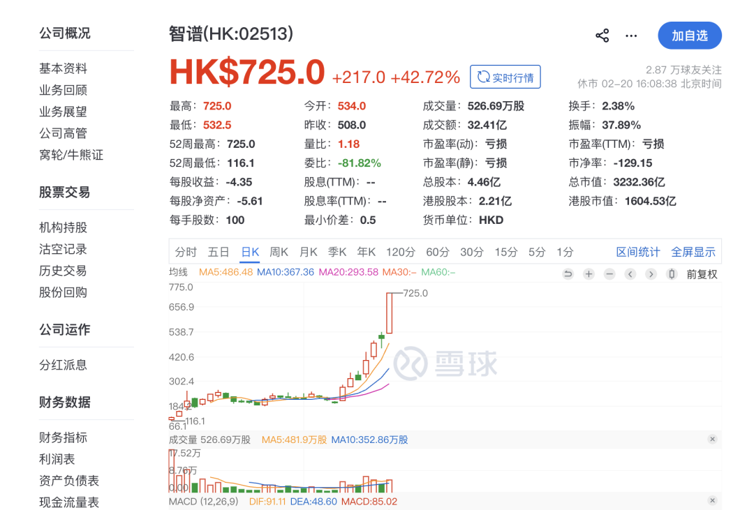Open 沽空记录 in the sidebar

point(63,250)
